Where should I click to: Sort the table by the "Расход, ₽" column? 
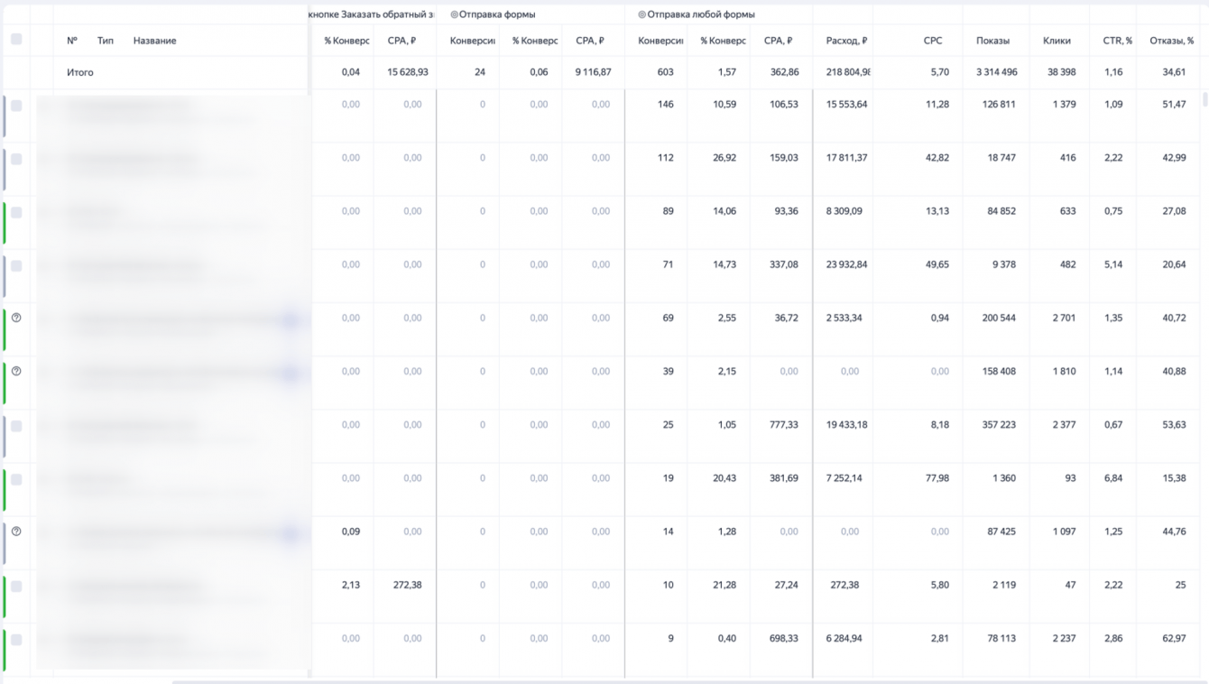coord(846,41)
